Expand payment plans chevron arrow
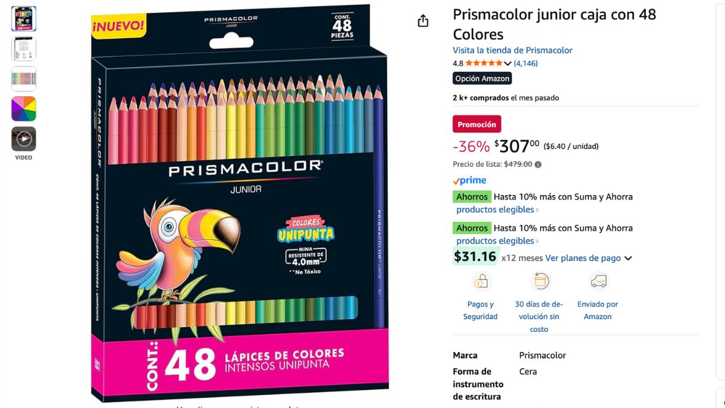Viewport: 725px width, 408px height. tap(628, 259)
